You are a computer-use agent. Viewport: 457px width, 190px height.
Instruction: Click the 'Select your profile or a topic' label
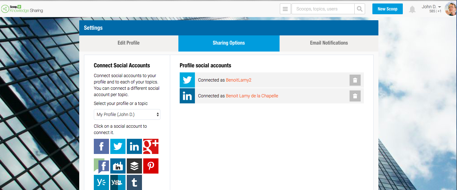point(121,103)
